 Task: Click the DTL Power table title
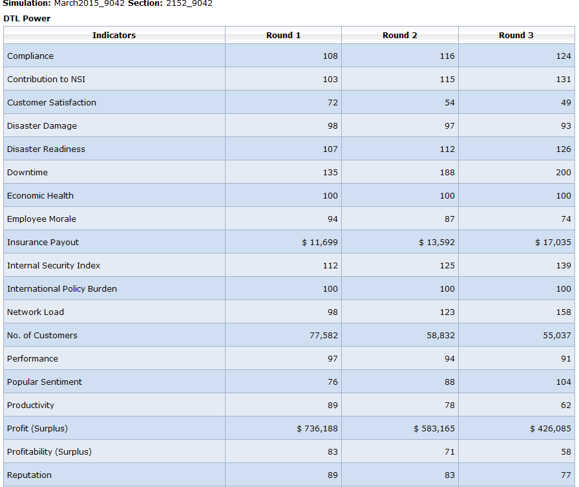26,18
